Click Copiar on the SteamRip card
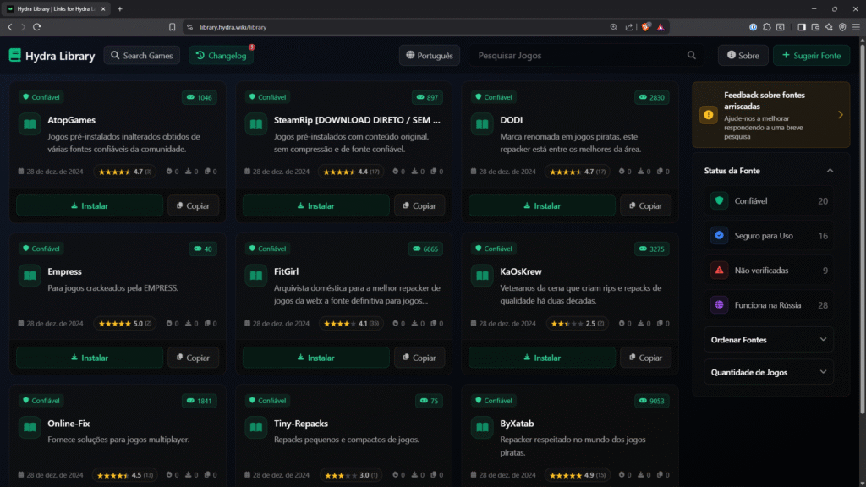Image resolution: width=866 pixels, height=487 pixels. coord(419,205)
